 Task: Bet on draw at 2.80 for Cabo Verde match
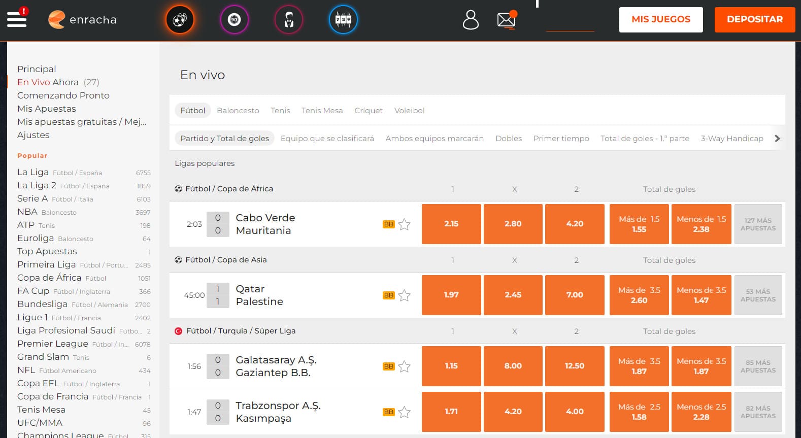(513, 224)
